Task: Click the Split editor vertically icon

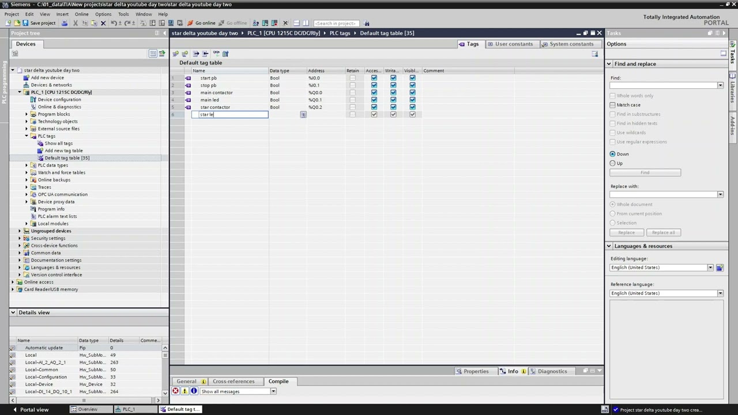Action: 306,23
